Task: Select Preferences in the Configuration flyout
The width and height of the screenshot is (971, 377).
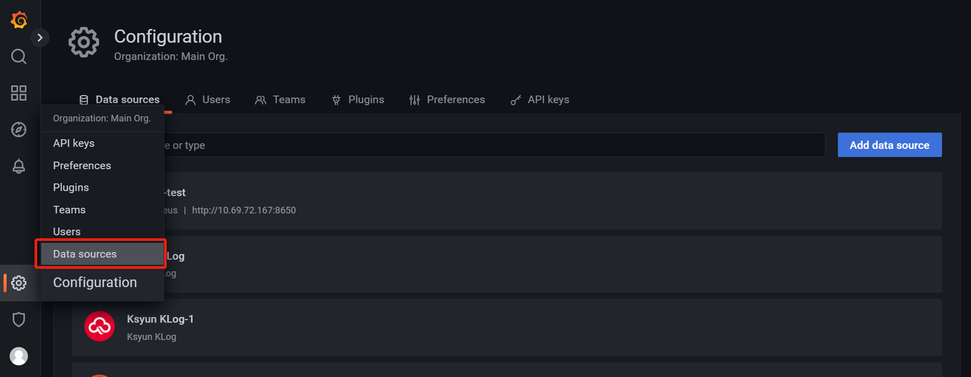Action: 82,166
